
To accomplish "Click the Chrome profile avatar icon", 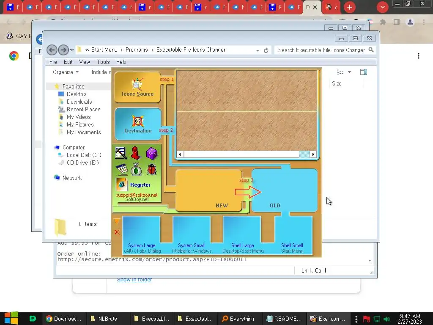I will [410, 22].
